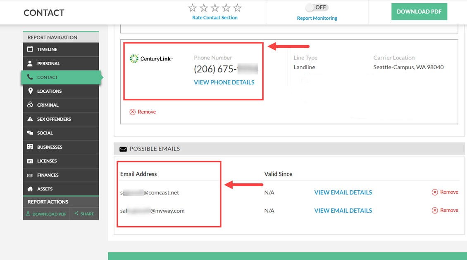This screenshot has width=467, height=260.
Task: Click the X icon for myway.com email
Action: point(435,210)
